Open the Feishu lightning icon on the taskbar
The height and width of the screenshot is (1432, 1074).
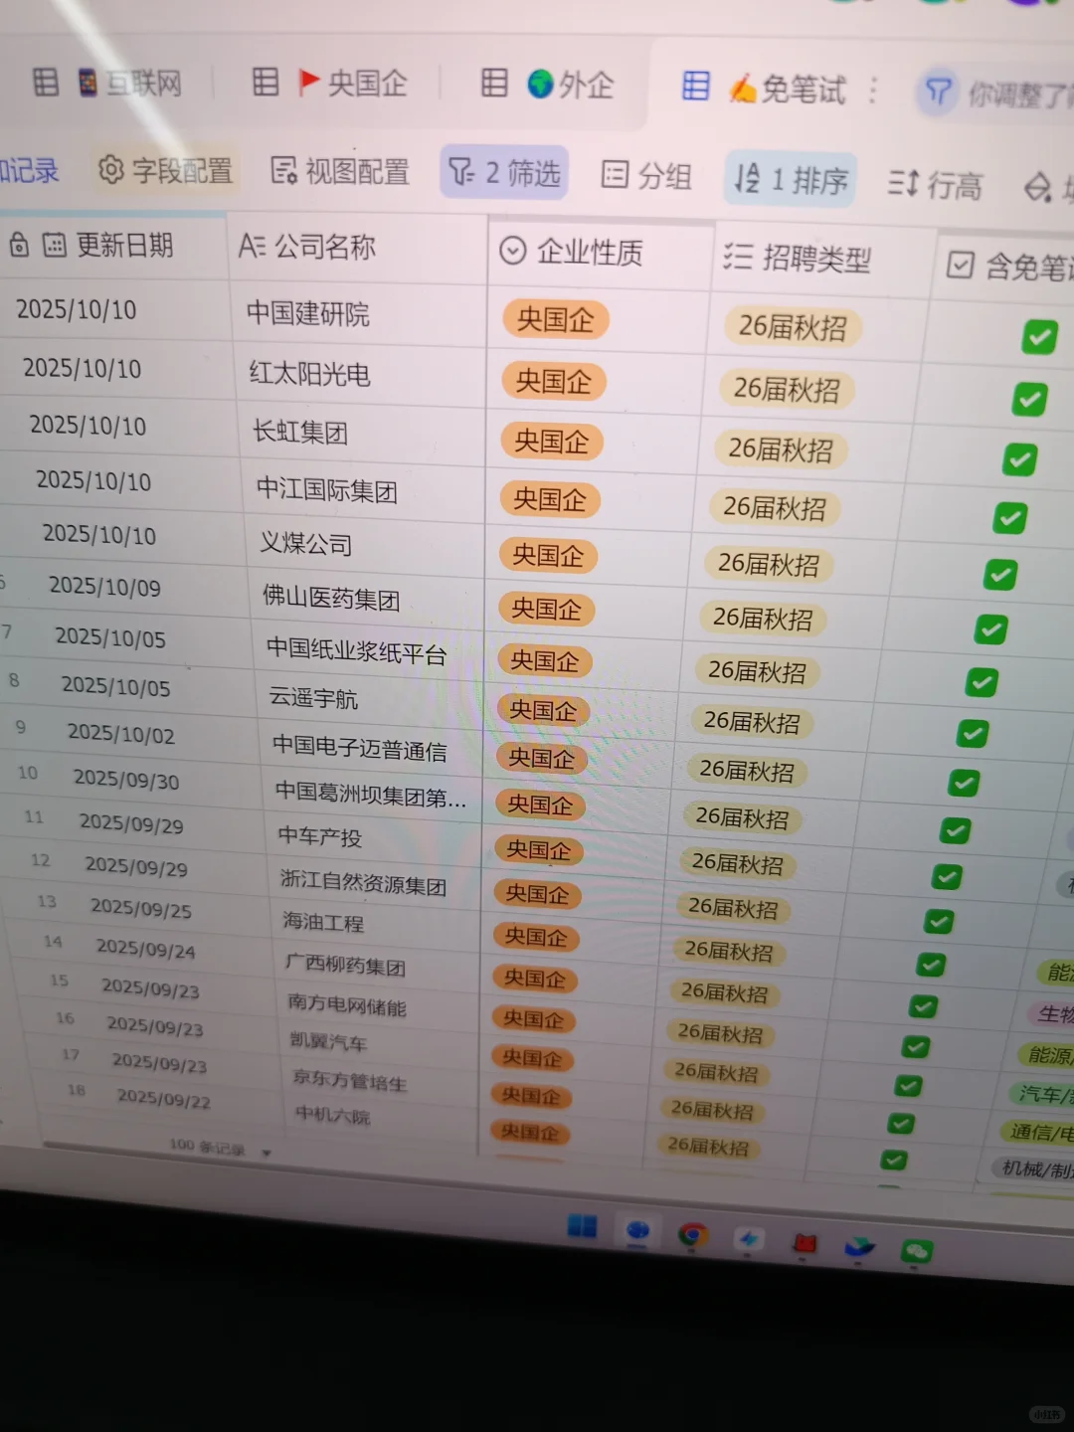749,1238
